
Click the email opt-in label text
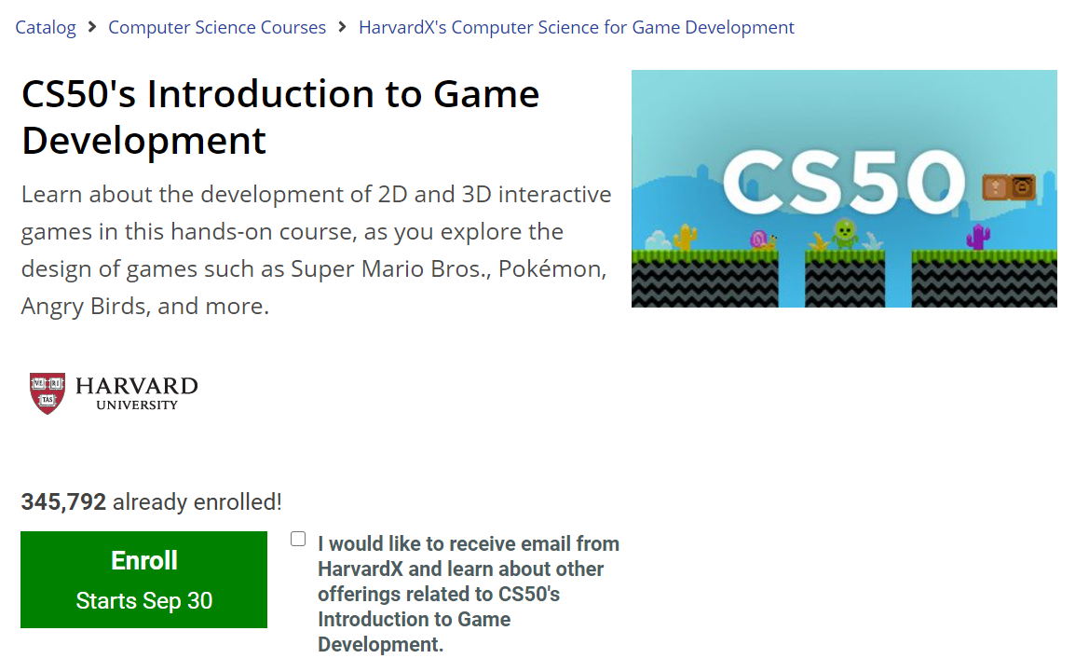[469, 594]
